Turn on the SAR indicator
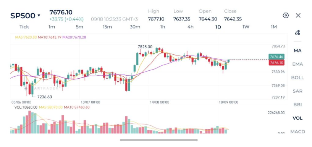 [x=297, y=91]
